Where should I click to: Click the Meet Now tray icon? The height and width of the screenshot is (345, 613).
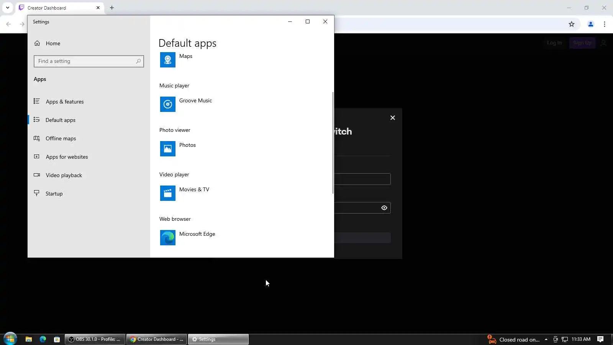555,339
